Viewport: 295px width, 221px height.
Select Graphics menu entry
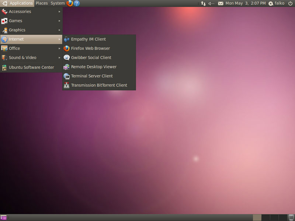31,30
